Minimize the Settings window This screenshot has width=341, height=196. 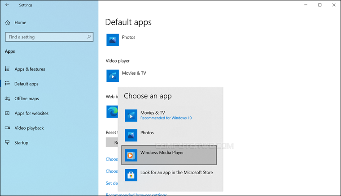pyautogui.click(x=306, y=5)
